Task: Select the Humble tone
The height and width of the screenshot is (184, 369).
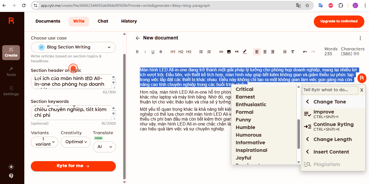Action: tap(245, 127)
